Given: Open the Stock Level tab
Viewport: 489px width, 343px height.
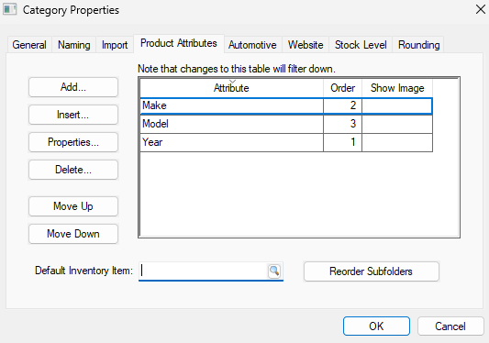Looking at the screenshot, I should pyautogui.click(x=361, y=45).
